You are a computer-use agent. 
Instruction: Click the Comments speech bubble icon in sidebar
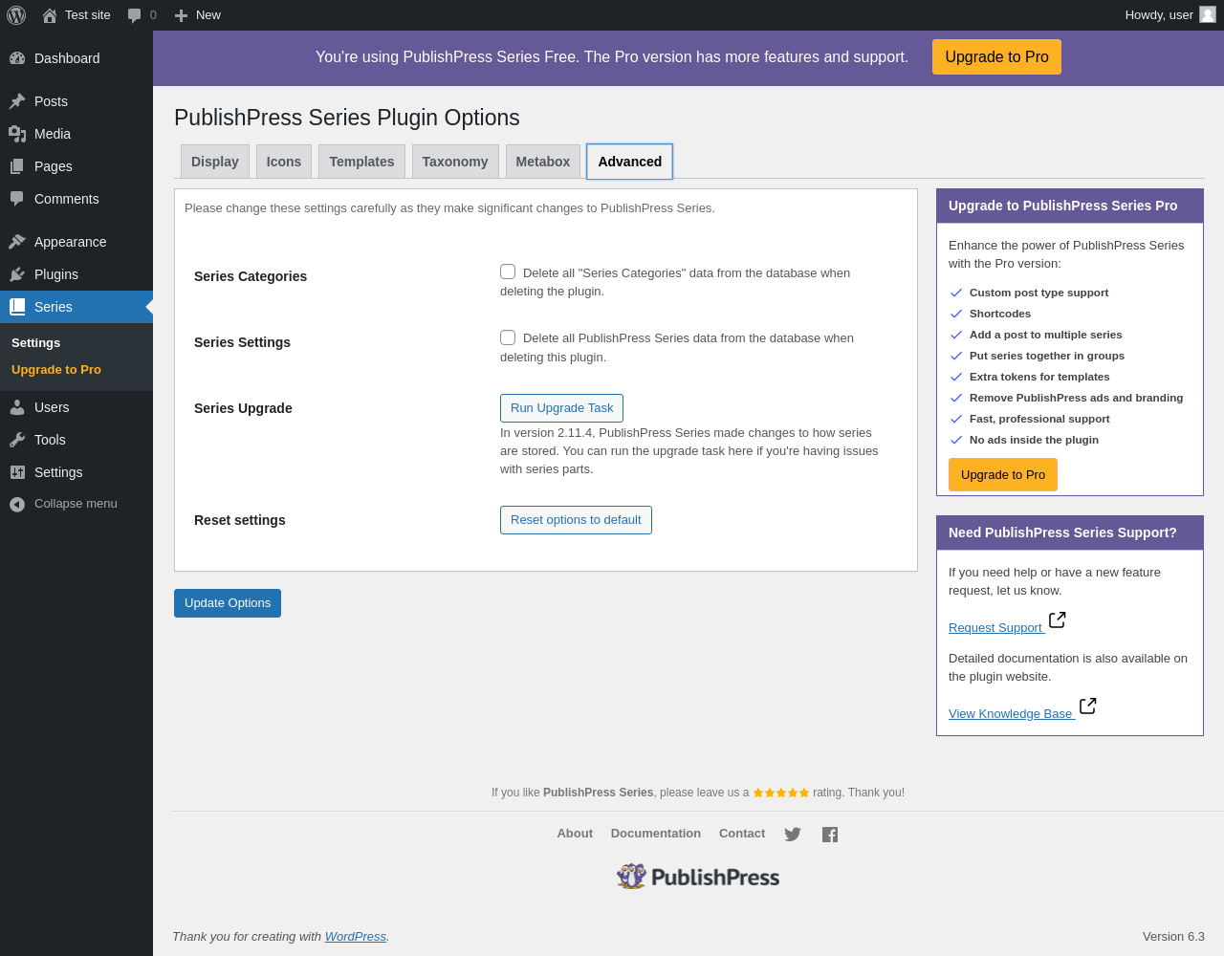pos(17,199)
